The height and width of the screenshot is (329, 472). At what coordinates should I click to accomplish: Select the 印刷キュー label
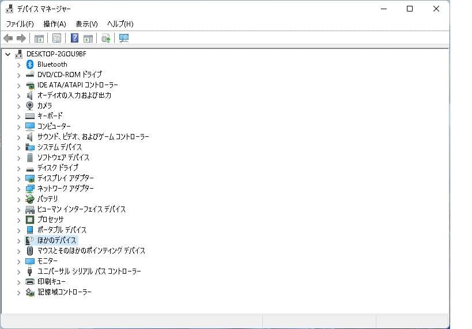click(x=51, y=281)
